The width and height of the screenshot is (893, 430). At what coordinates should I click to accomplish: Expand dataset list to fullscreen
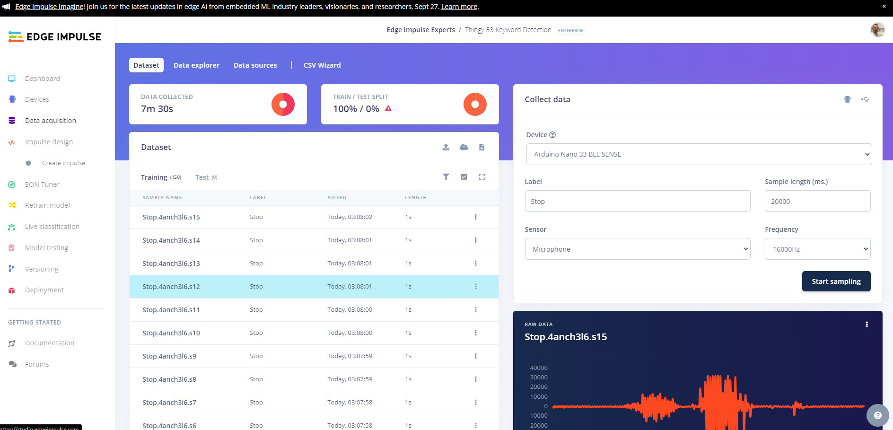(482, 177)
